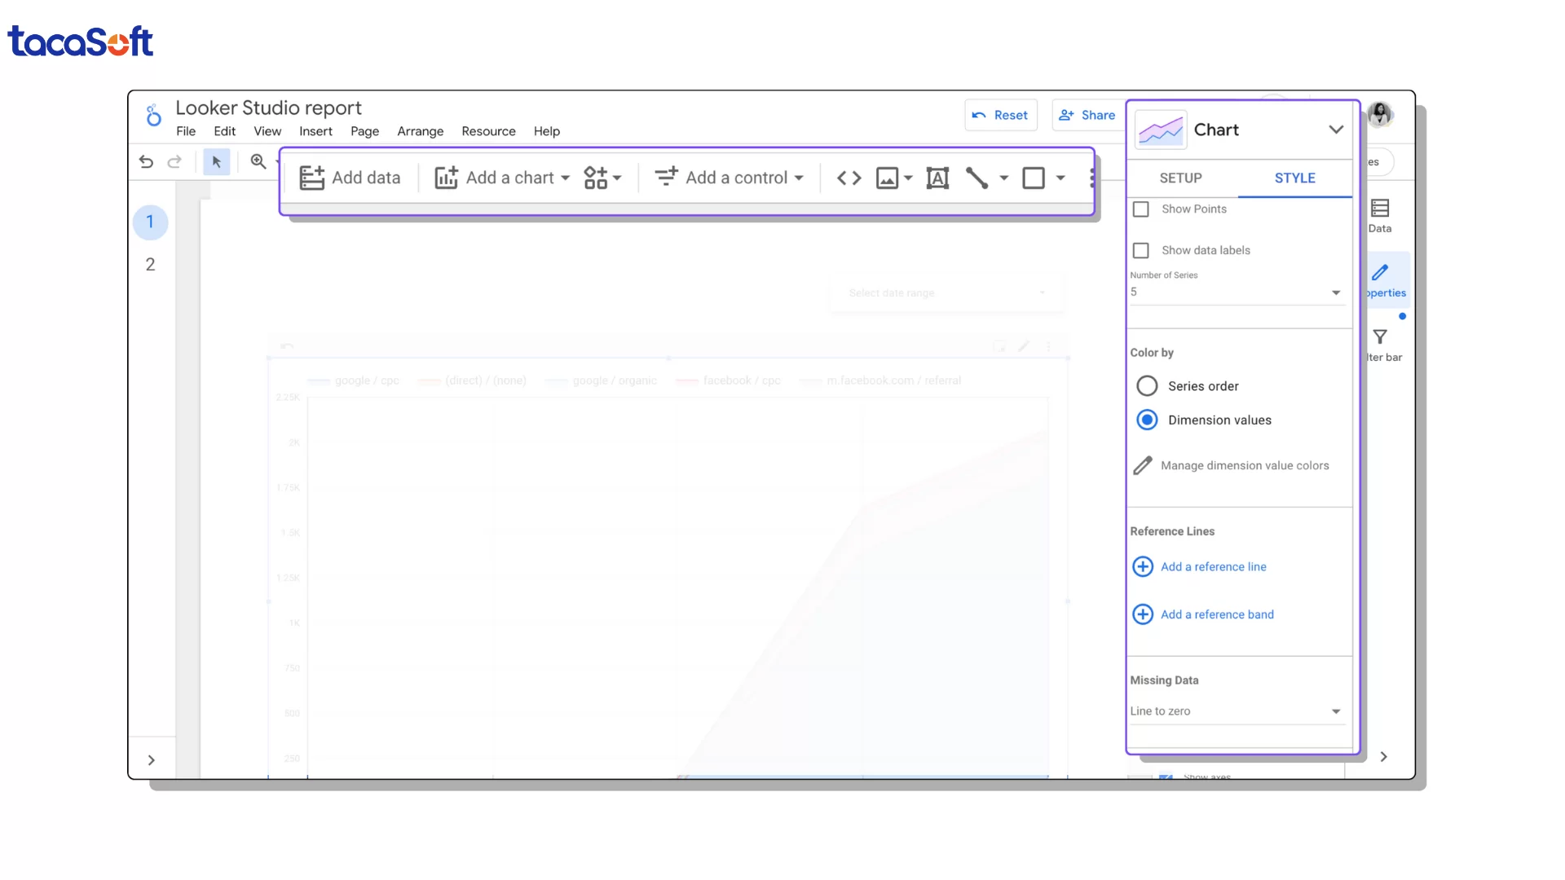1565x880 pixels.
Task: Switch to the SETUP tab
Action: tap(1180, 178)
